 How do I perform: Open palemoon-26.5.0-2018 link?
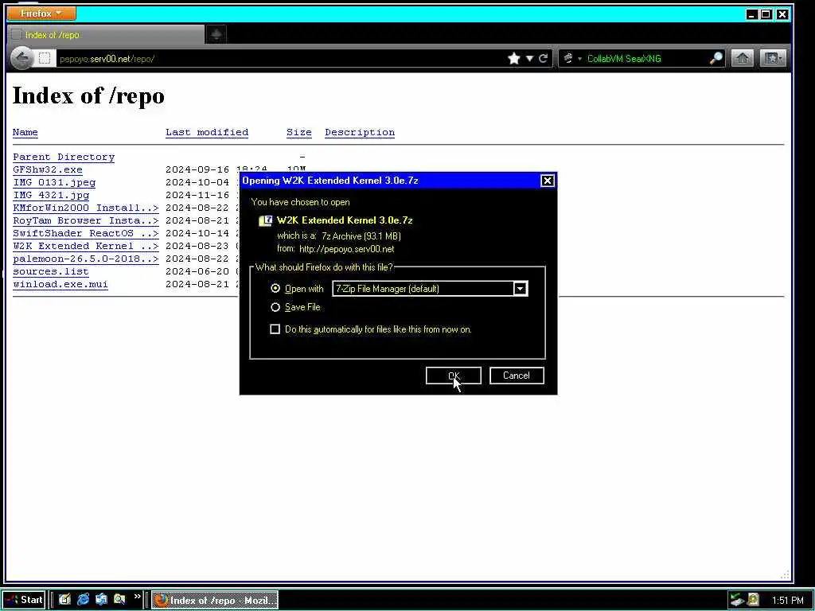click(86, 259)
